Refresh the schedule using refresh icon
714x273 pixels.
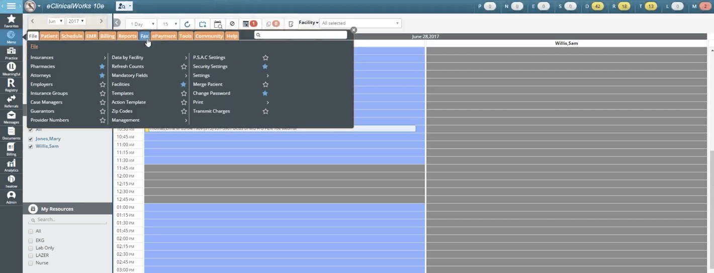pos(187,24)
